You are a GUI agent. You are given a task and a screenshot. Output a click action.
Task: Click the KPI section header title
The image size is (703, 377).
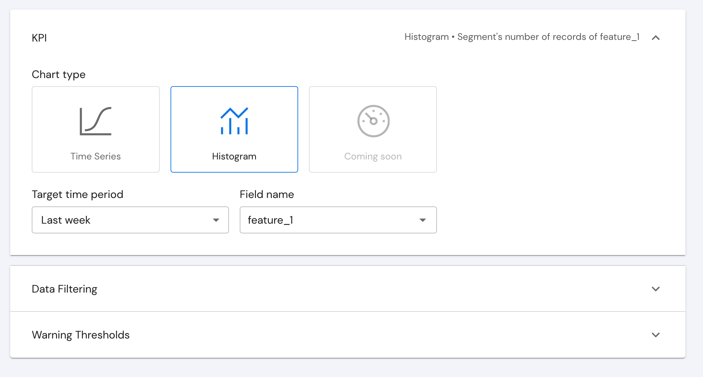(39, 37)
